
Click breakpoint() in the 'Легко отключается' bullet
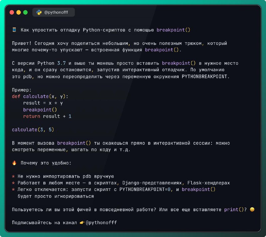click(199, 189)
